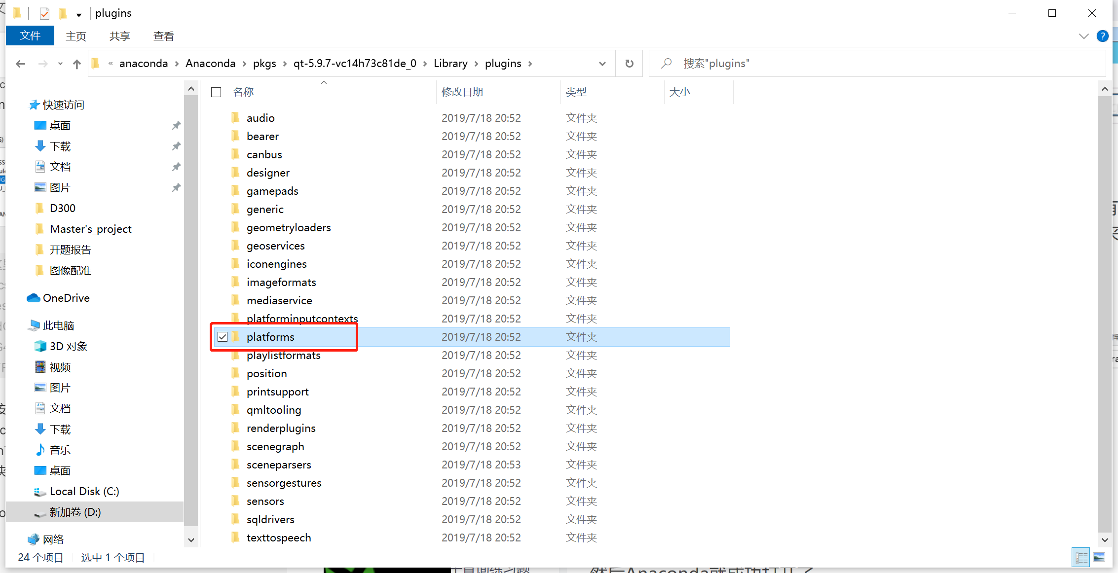The width and height of the screenshot is (1118, 573).
Task: Expand the ribbon chevron
Action: coord(1083,36)
